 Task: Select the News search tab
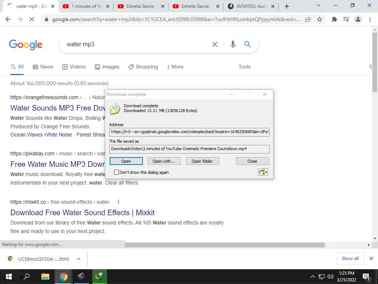43,67
